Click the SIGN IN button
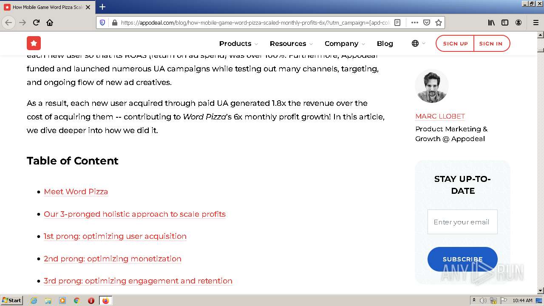 click(491, 43)
